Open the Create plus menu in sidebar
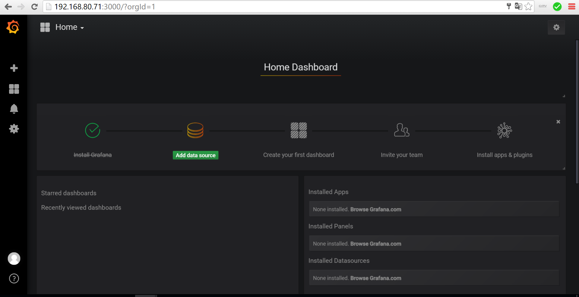 14,68
